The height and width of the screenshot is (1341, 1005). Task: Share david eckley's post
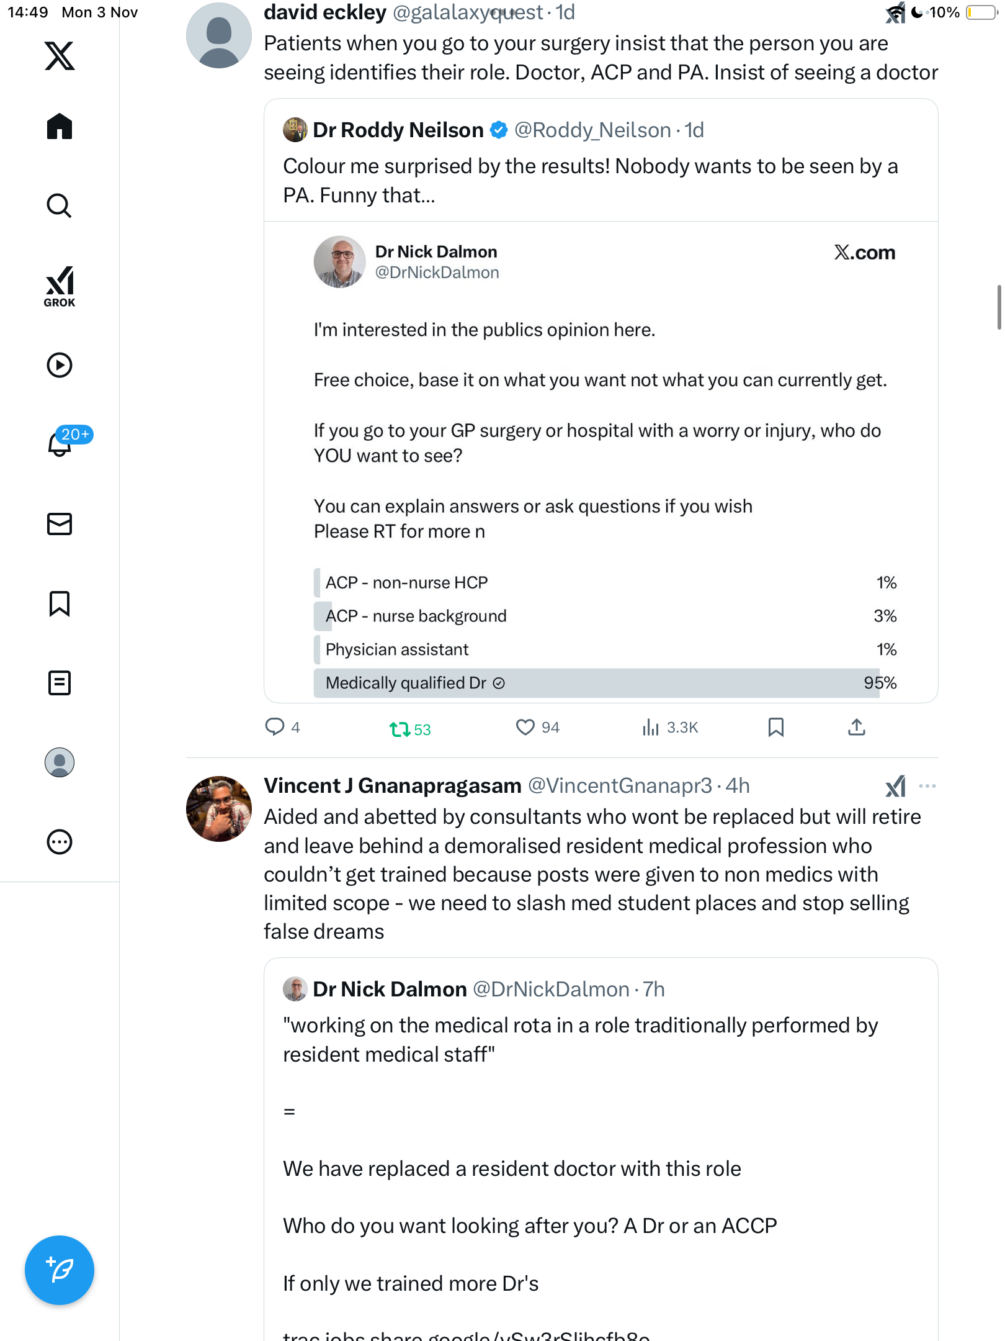[x=856, y=727]
